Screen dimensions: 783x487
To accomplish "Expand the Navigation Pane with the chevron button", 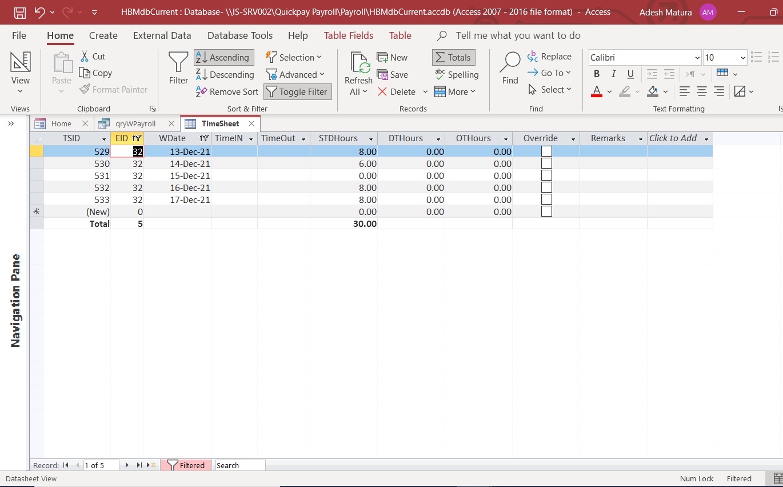I will (11, 123).
